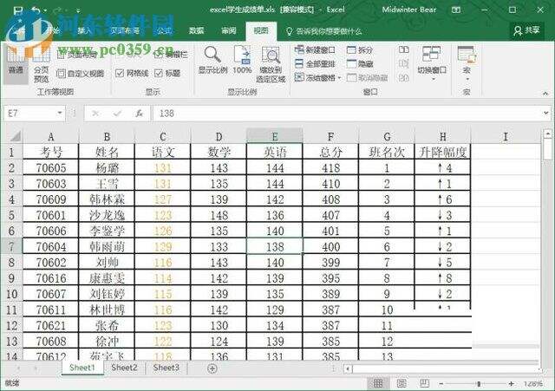Select header cell 班名次
The image size is (555, 391).
(387, 152)
